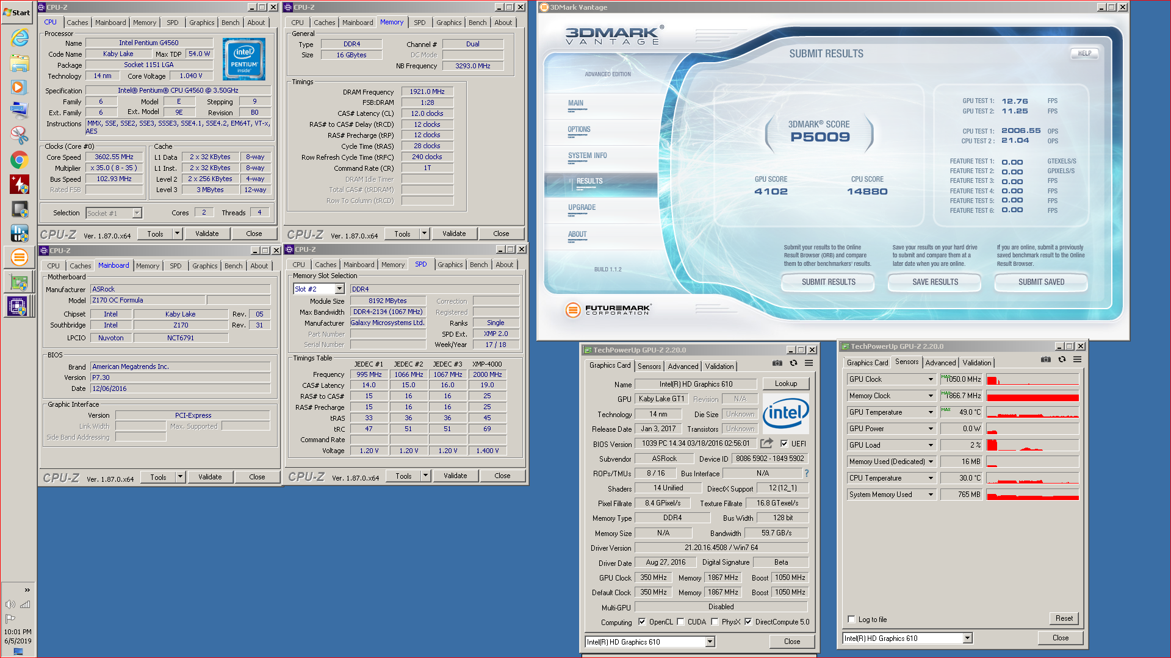The width and height of the screenshot is (1171, 658).
Task: Switch to SPD tab in CPU-Z Memory window
Action: click(x=420, y=23)
